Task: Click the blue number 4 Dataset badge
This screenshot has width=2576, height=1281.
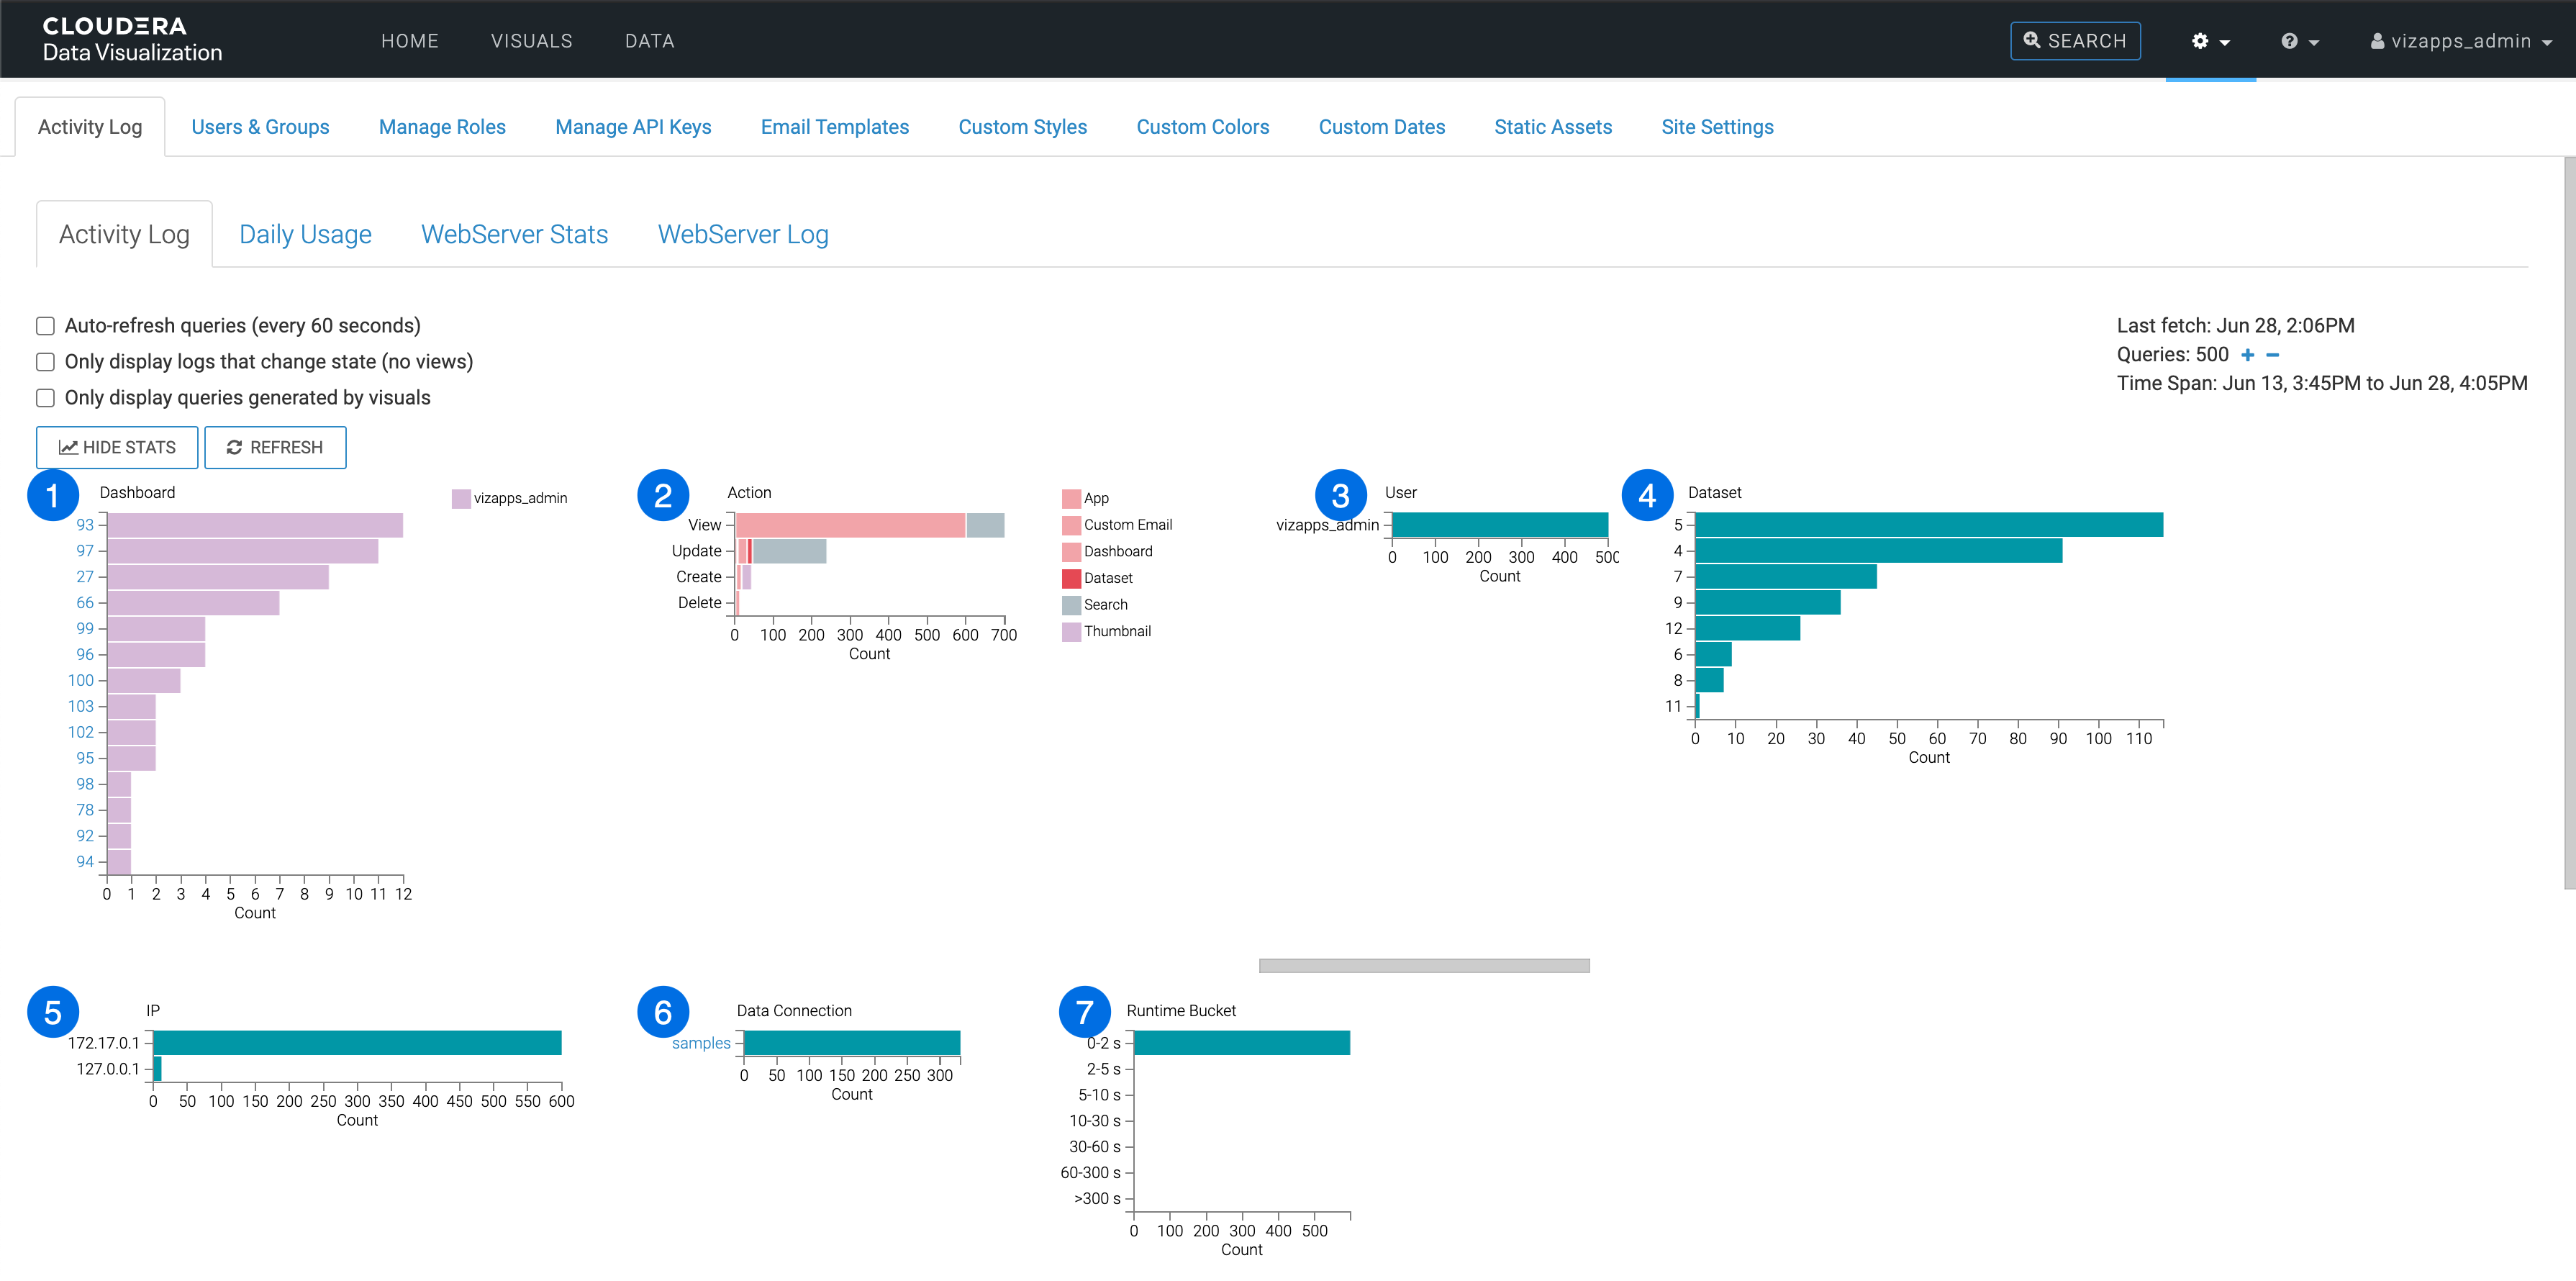Action: tap(1646, 495)
